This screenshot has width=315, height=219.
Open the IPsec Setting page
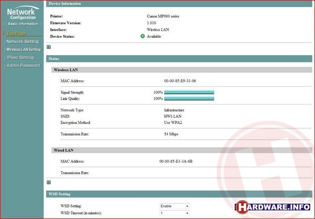(20, 57)
